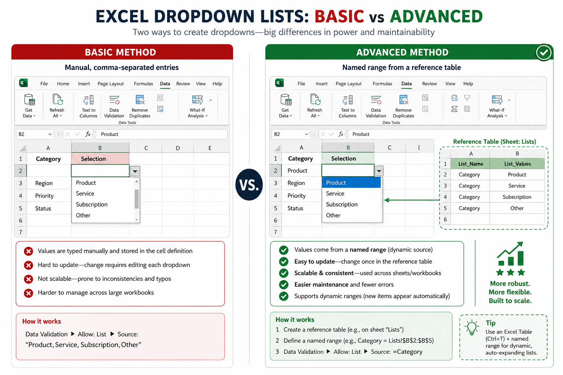Expand ribbon chevron beside What-If Analysis, Advanced Method
Viewport: 563px width, 375px height.
coord(509,100)
